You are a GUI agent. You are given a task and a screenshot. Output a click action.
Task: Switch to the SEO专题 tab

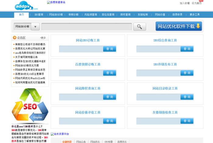tap(109, 141)
